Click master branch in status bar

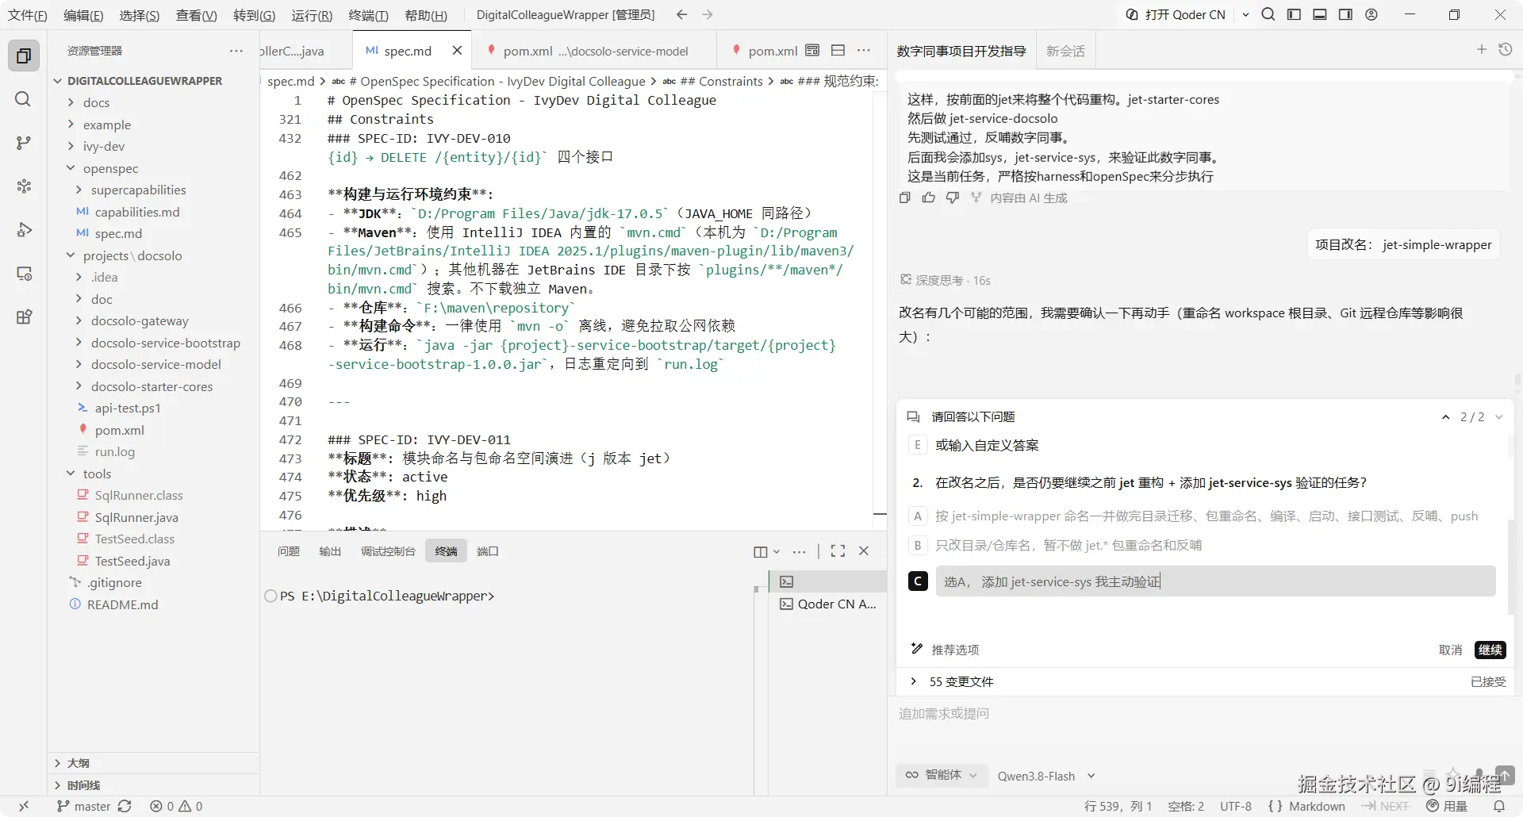pyautogui.click(x=84, y=806)
